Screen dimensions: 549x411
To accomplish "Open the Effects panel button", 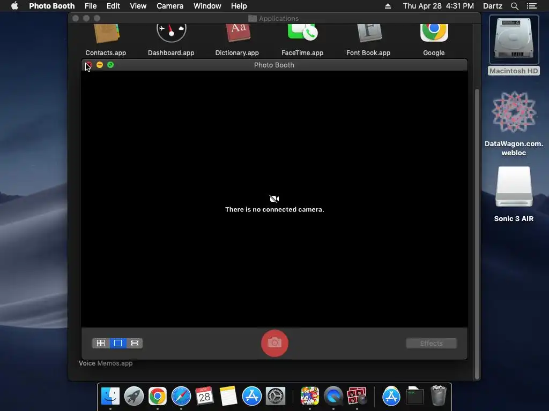I will point(432,343).
